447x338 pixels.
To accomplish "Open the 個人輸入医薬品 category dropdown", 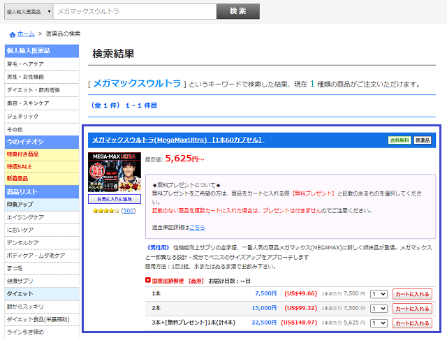I will coord(29,12).
